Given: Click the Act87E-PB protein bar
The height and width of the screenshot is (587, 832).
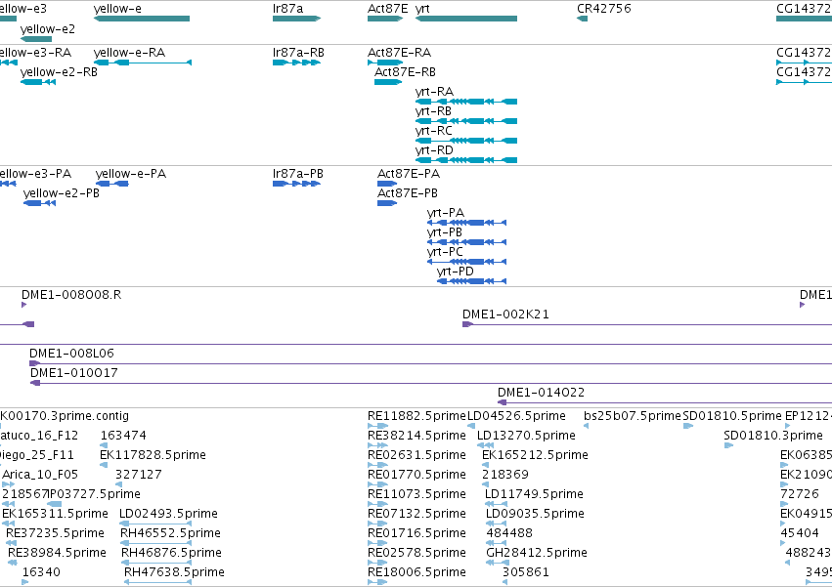Looking at the screenshot, I should (x=387, y=203).
